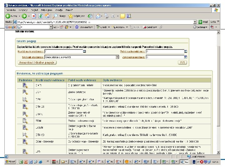The image size is (225, 168).
Task: Open the Pogled menu
Action: [34, 10]
